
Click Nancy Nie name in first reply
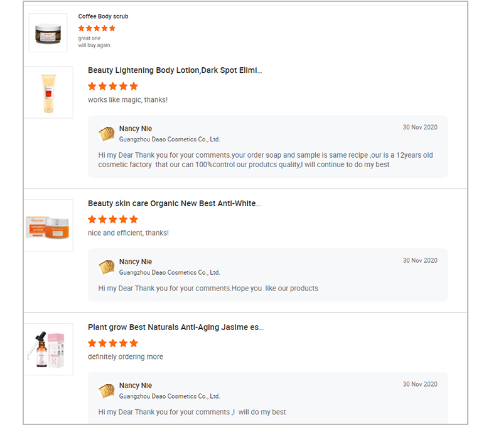coord(136,128)
